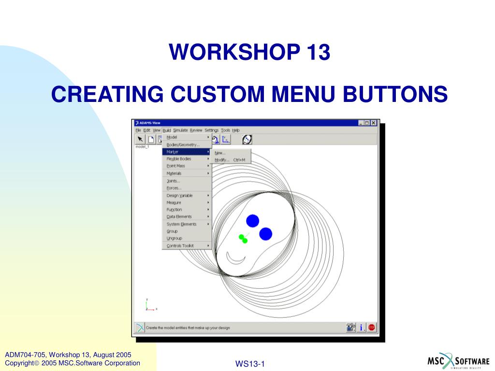Click the MSC Software logo

[458, 361]
